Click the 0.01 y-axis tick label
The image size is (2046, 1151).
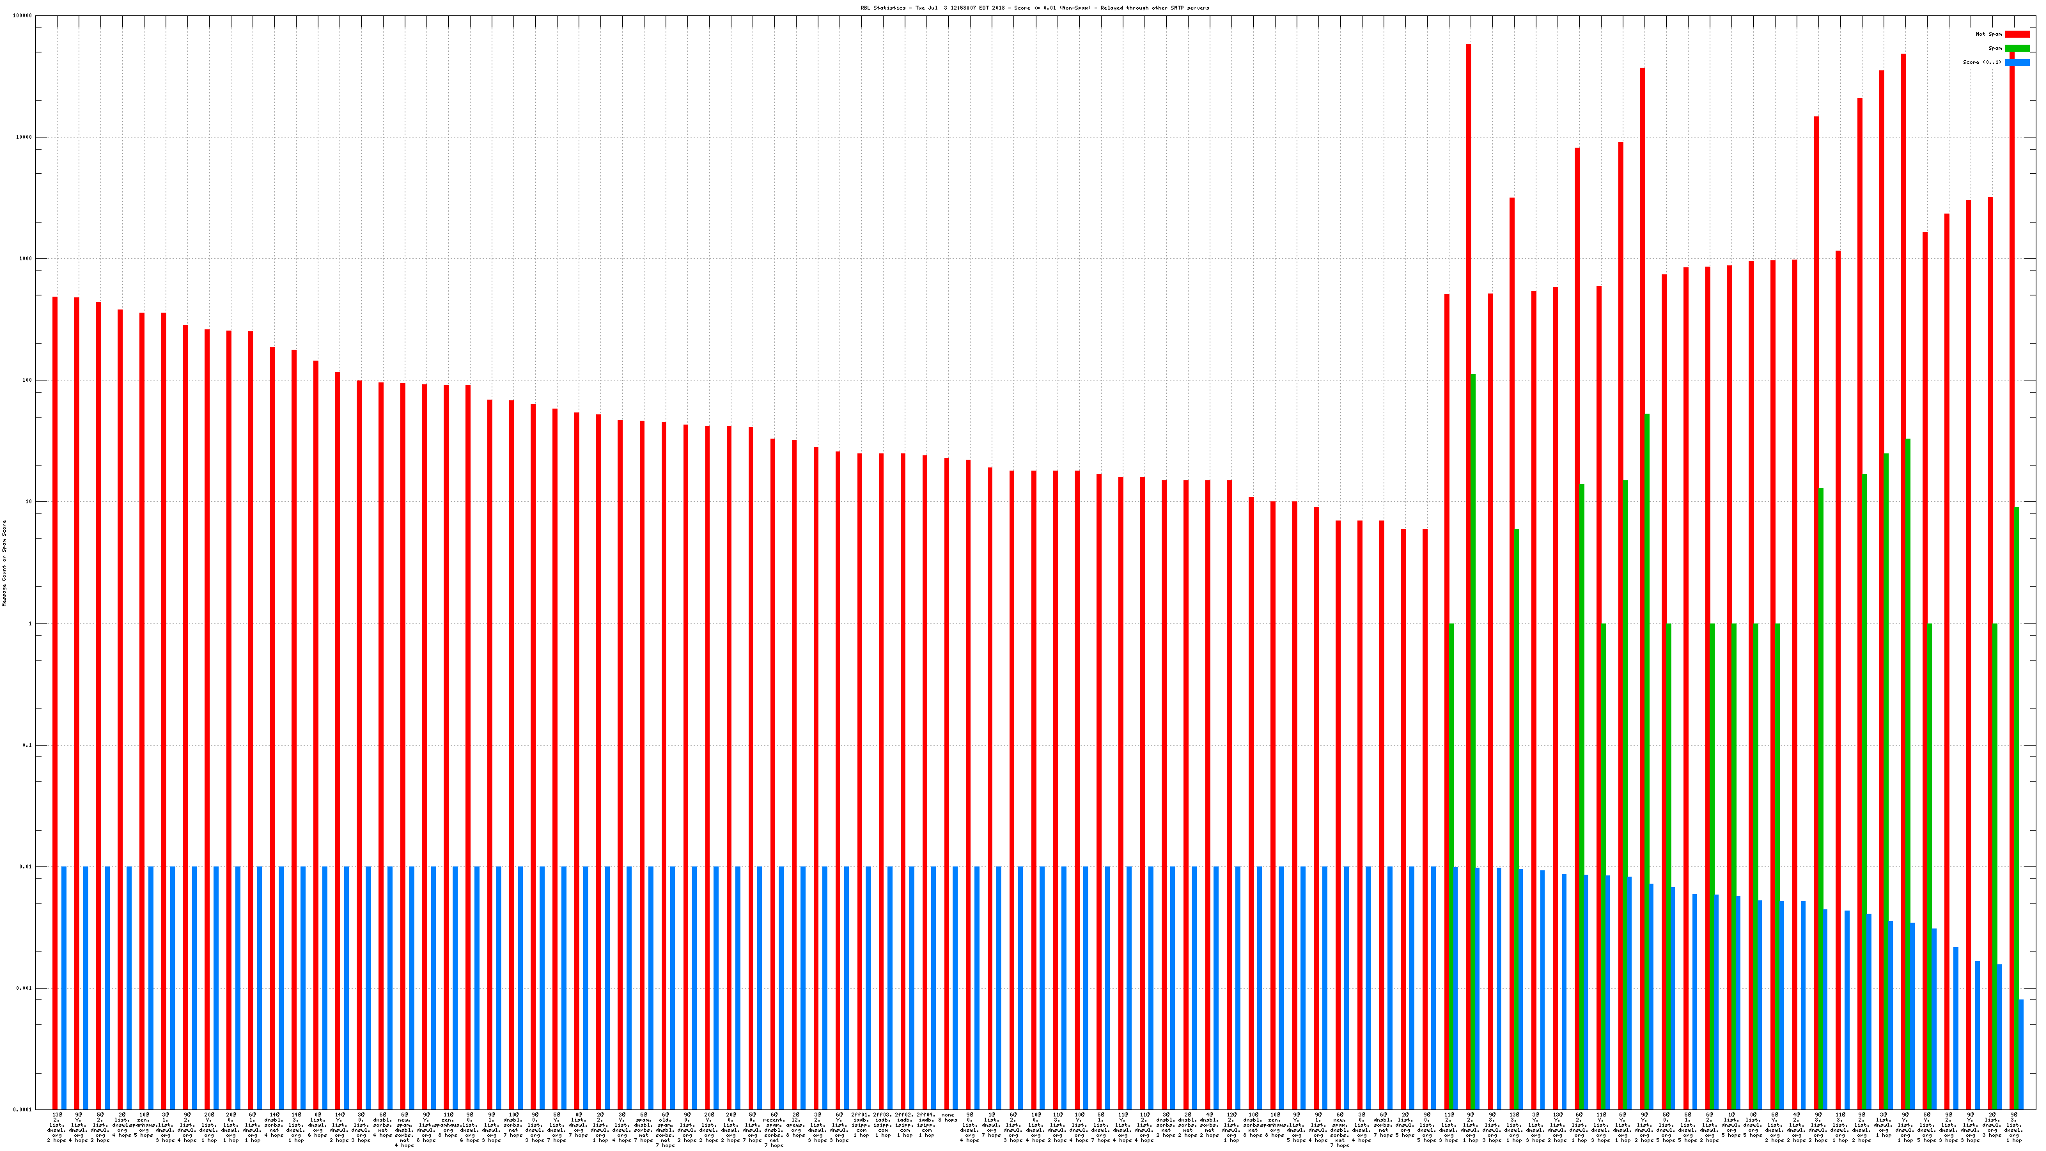click(x=26, y=866)
